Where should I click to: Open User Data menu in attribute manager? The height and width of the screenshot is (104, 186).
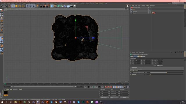point(141,52)
